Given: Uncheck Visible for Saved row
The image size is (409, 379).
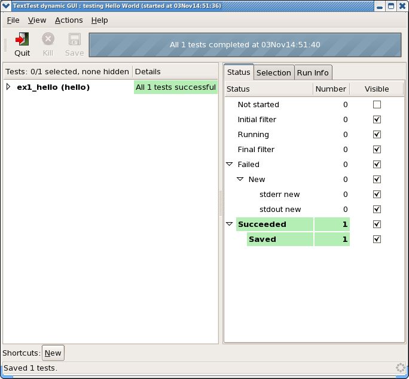Looking at the screenshot, I should point(377,239).
